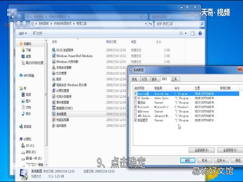Select the 高级安全 Windows 防火墙 icon
Image resolution: width=243 pixels, height=182 pixels.
pos(53,85)
